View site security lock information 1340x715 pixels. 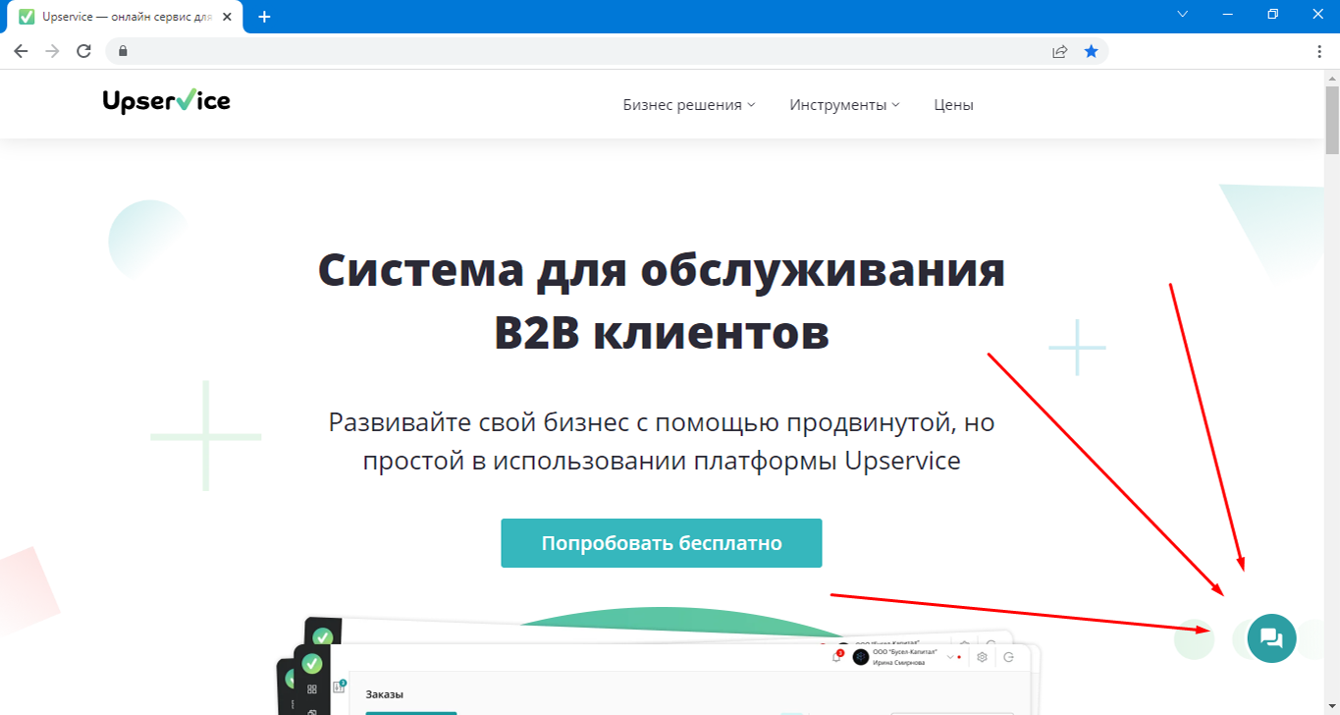[x=123, y=51]
